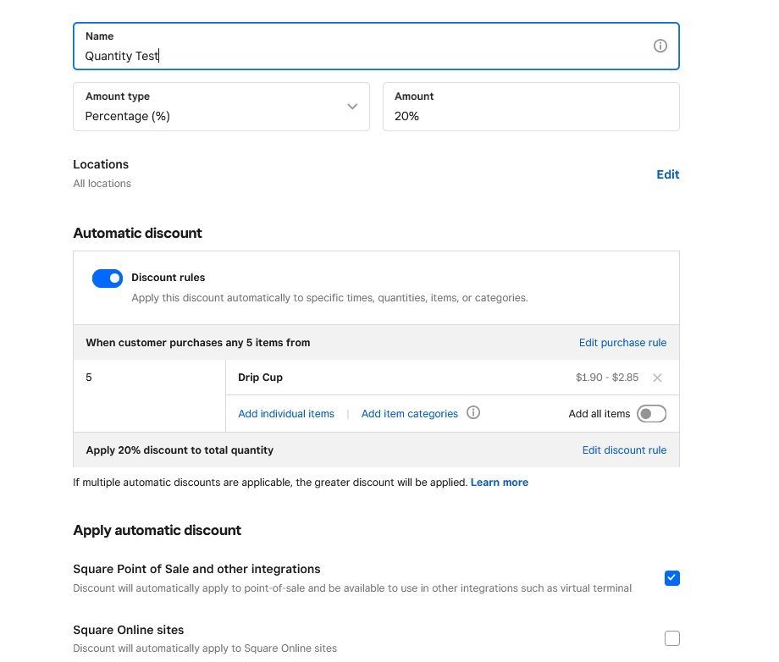The width and height of the screenshot is (779, 662).
Task: Remove the Drip Cup item with the X
Action: (x=657, y=378)
